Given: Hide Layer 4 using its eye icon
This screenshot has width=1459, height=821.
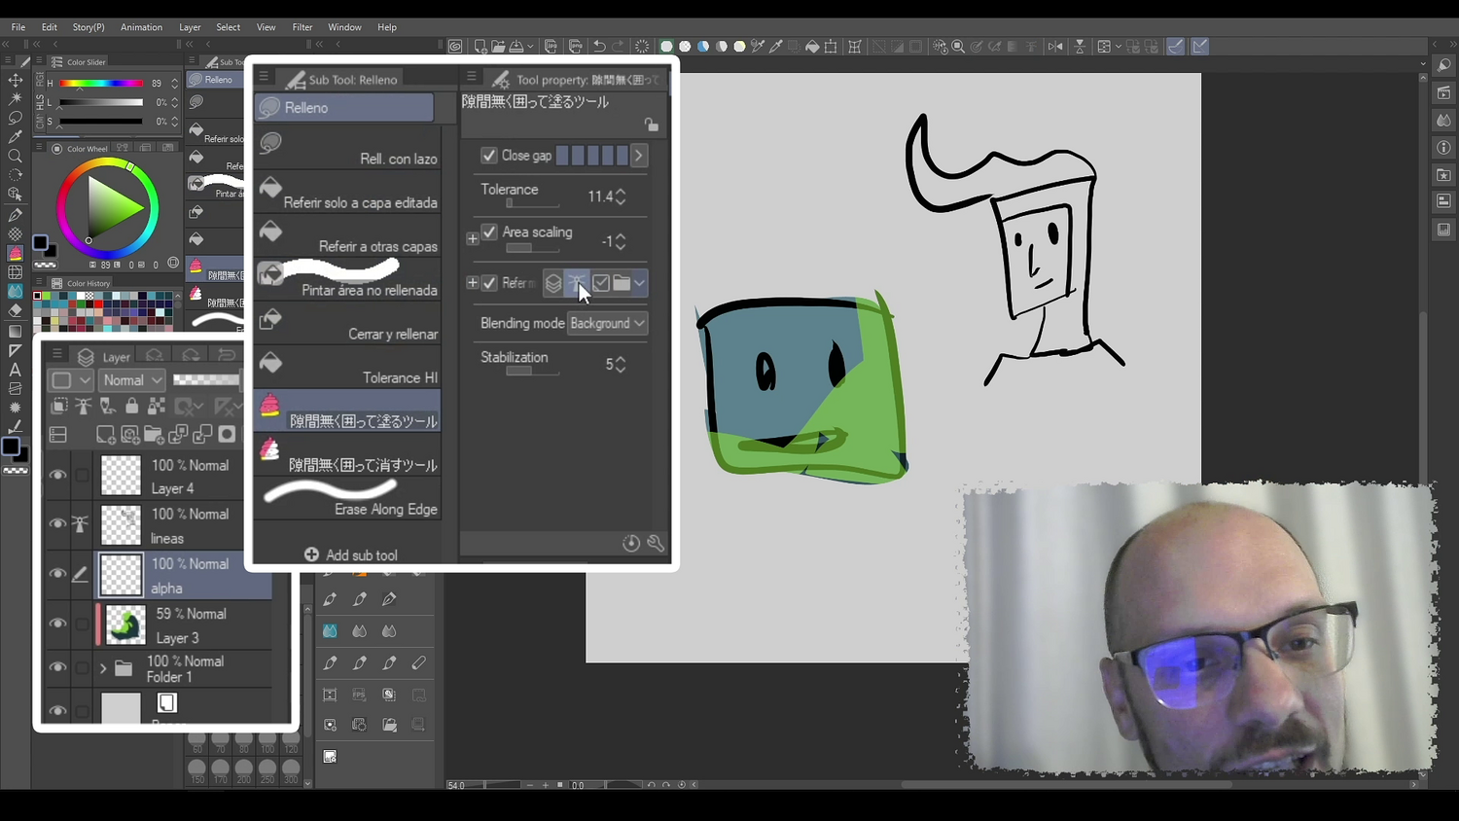Looking at the screenshot, I should pyautogui.click(x=58, y=476).
